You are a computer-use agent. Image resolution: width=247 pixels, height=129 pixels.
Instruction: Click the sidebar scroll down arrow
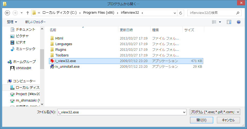tap(42, 104)
